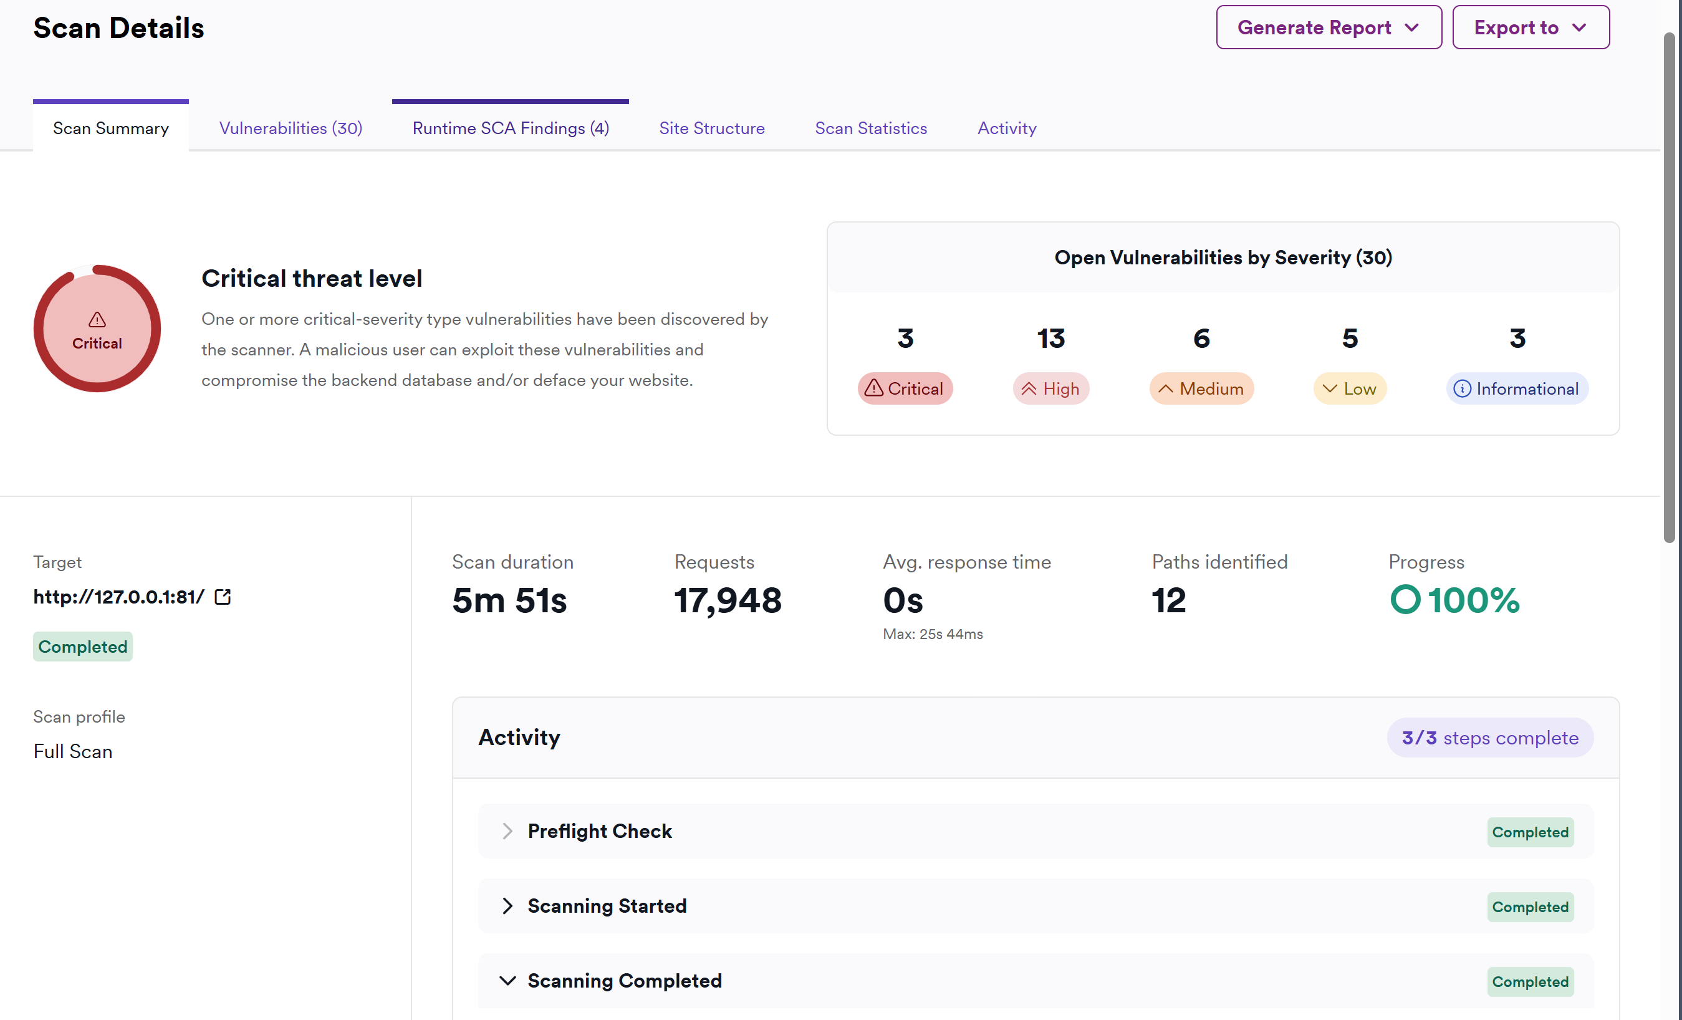Open the Scan Statistics tab
Viewport: 1682px width, 1020px height.
870,128
